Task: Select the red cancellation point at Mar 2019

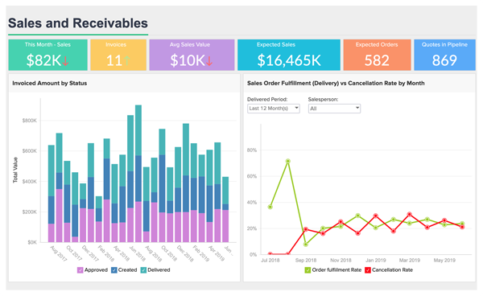Action: tap(410, 214)
